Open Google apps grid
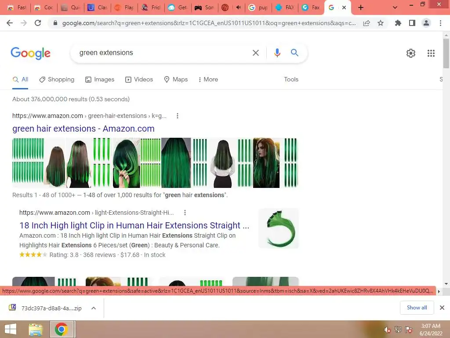 point(431,53)
